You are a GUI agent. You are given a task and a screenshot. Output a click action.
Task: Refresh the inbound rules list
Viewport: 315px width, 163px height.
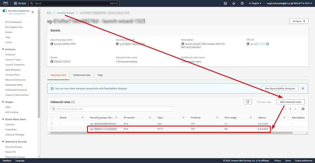[x=247, y=102]
